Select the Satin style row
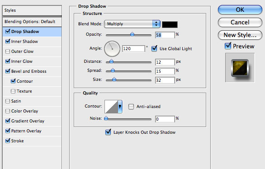Image resolution: width=265 pixels, height=169 pixels. [32, 101]
